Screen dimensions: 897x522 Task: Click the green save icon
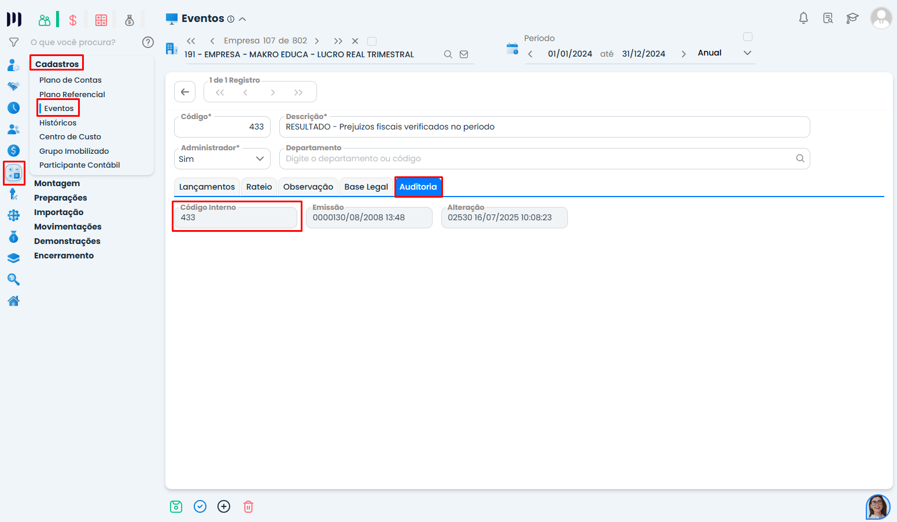[176, 507]
